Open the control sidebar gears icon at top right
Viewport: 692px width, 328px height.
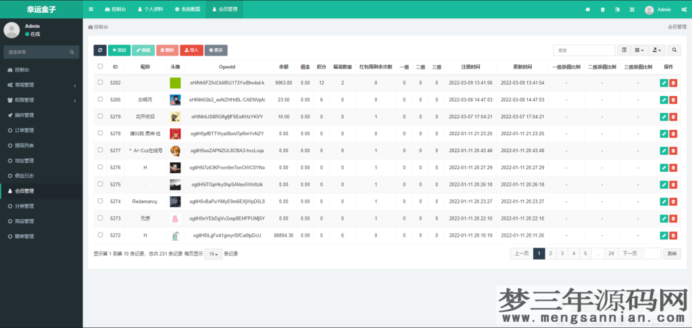684,9
